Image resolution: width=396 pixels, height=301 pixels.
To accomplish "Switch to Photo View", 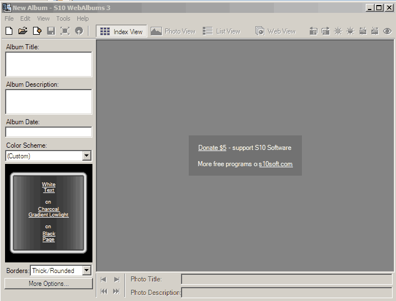I will coord(173,32).
